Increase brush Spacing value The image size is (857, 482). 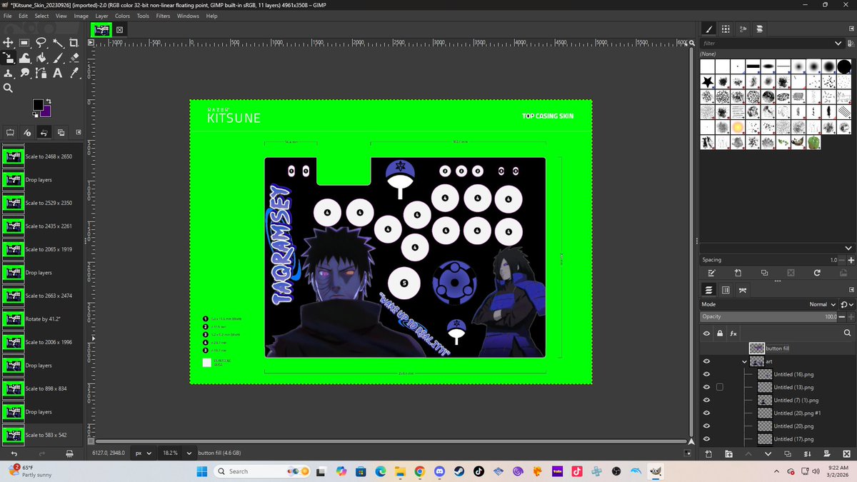(851, 260)
